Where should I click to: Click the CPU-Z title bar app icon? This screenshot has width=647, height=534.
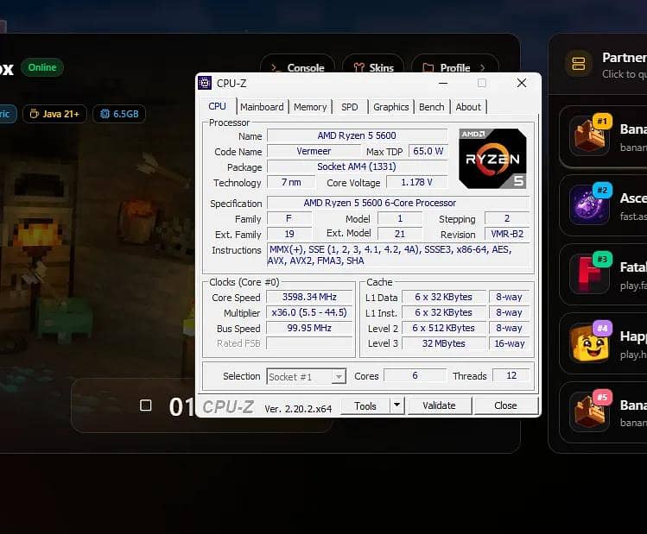(205, 83)
